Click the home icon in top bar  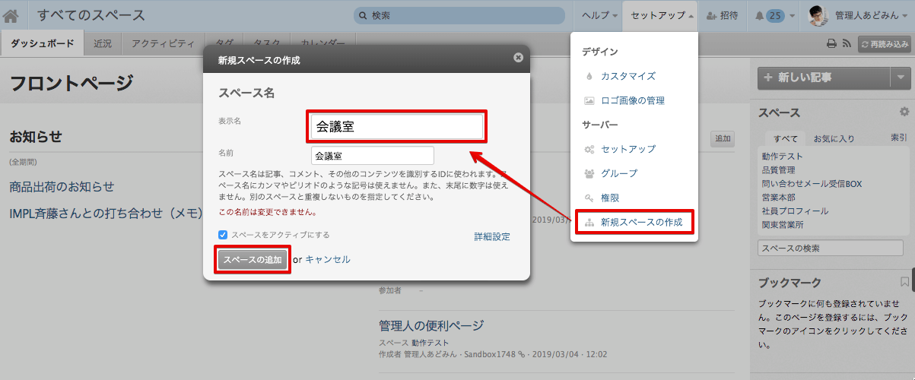pyautogui.click(x=11, y=15)
